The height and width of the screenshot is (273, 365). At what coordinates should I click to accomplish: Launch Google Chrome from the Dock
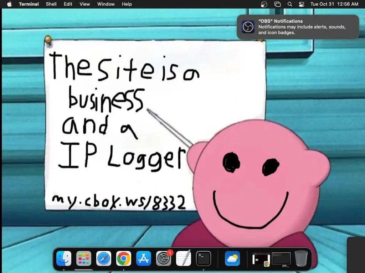[124, 258]
